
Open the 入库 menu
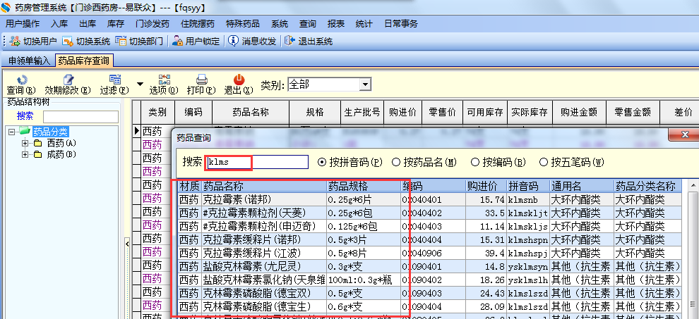pyautogui.click(x=59, y=24)
